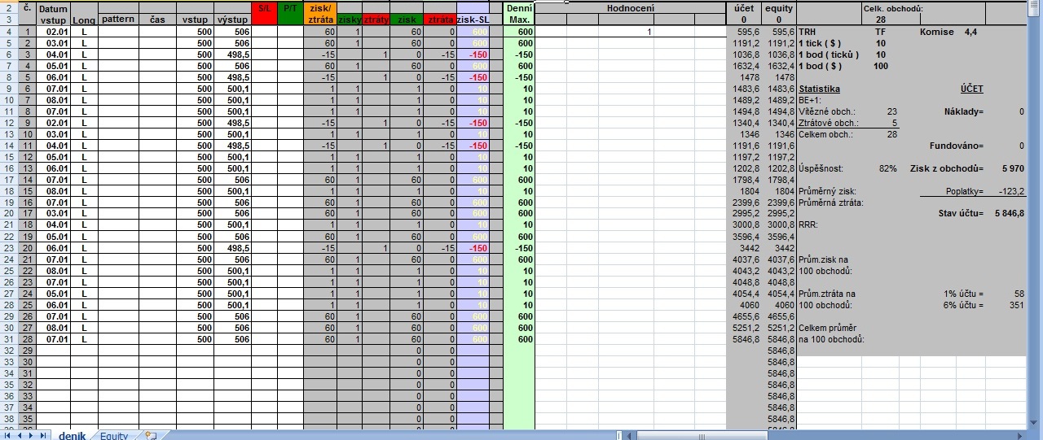The image size is (1043, 440).
Task: Click the Celk. obchodů label
Action: pos(893,8)
